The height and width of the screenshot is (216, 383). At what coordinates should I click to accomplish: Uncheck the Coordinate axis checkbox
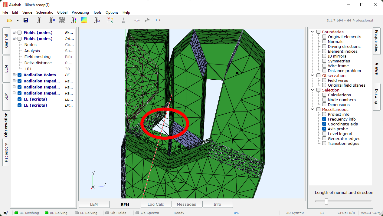click(324, 124)
